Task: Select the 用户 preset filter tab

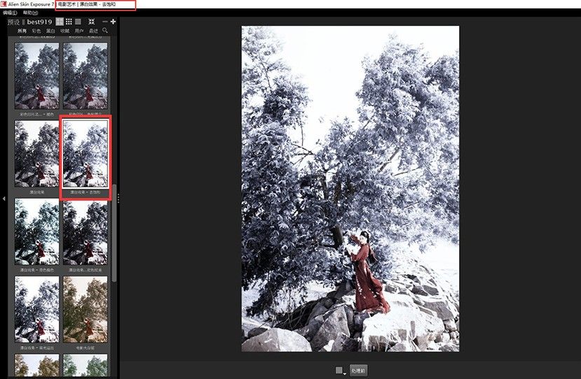Action: click(79, 31)
